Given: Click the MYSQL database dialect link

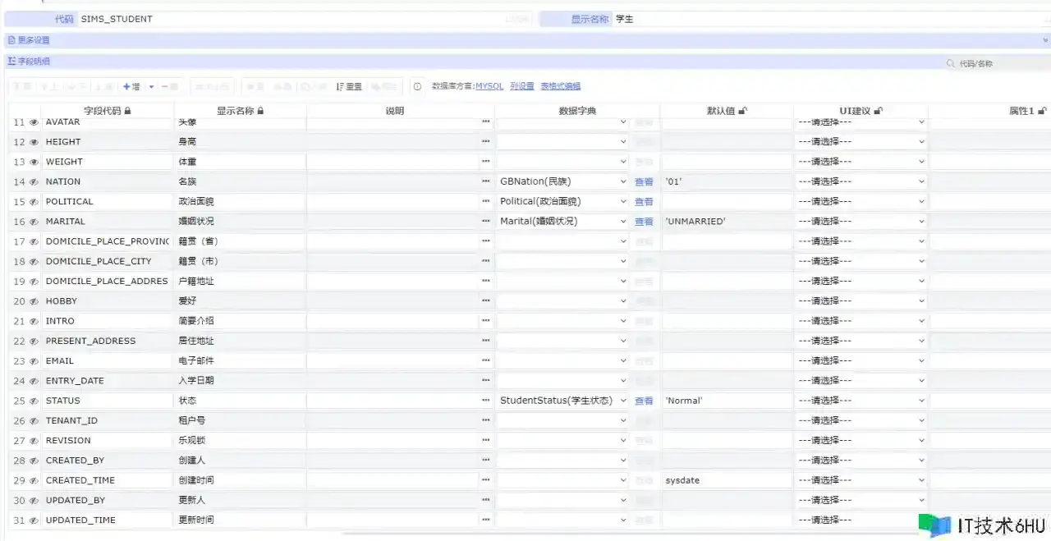Looking at the screenshot, I should [x=489, y=86].
